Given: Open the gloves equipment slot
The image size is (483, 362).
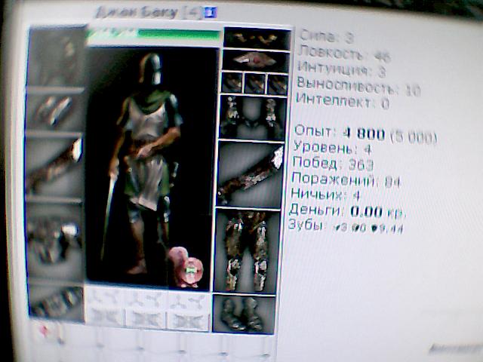Looking at the screenshot, I should pos(253,118).
